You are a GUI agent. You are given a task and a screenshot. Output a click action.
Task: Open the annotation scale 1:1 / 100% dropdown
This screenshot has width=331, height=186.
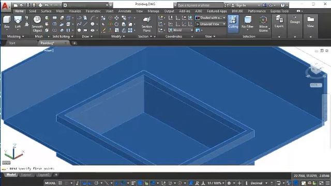pyautogui.click(x=216, y=183)
